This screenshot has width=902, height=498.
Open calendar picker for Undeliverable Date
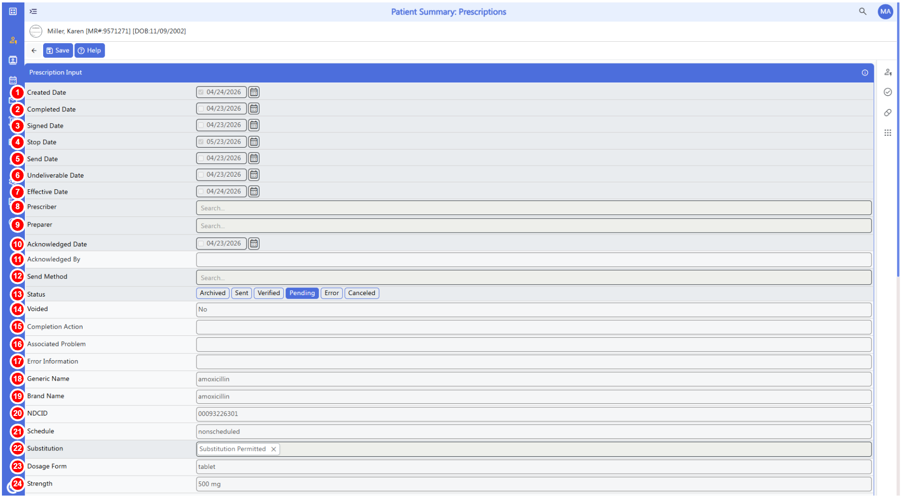(254, 175)
